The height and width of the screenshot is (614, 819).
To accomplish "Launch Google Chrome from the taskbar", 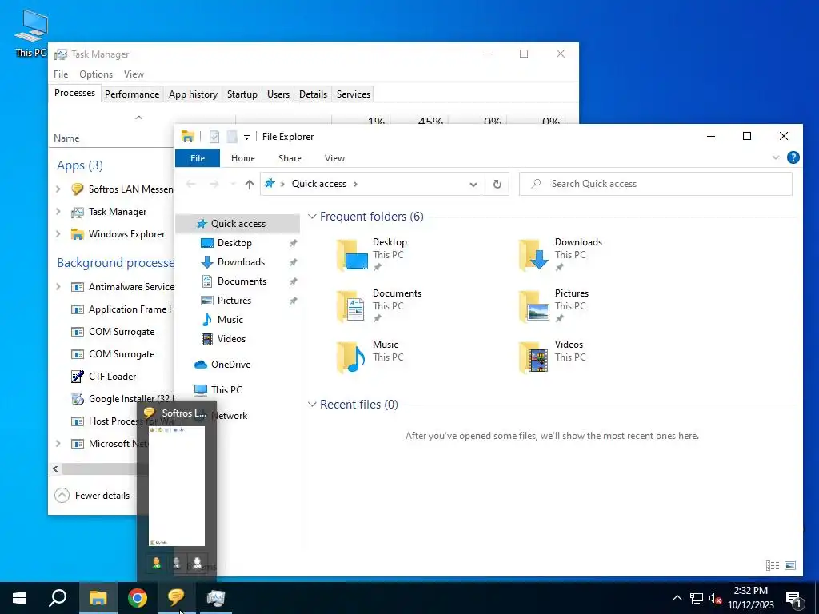I will click(138, 598).
